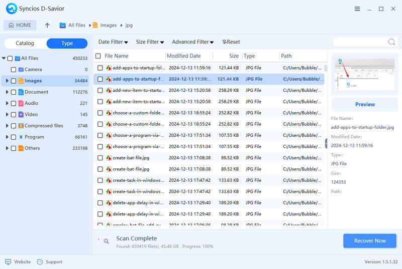
Task: Enable the Document category checkbox
Action: coord(14,92)
